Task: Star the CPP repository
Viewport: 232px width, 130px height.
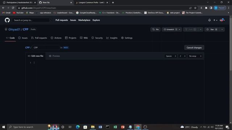Action: (212, 30)
